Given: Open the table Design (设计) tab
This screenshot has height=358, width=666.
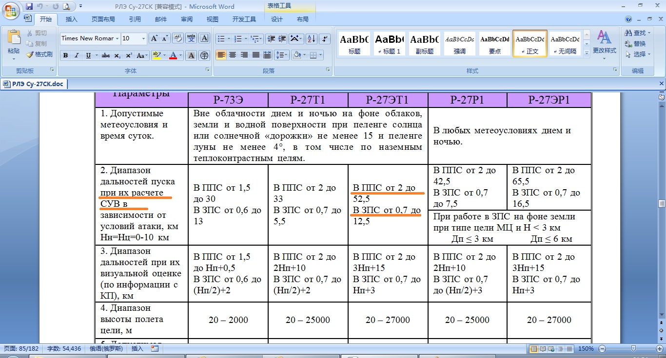Looking at the screenshot, I should 277,19.
